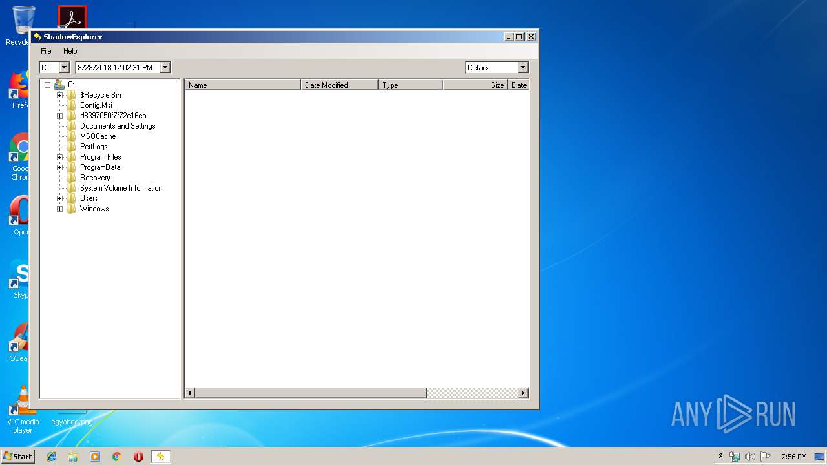Expand the Users folder node
827x465 pixels.
tap(59, 198)
